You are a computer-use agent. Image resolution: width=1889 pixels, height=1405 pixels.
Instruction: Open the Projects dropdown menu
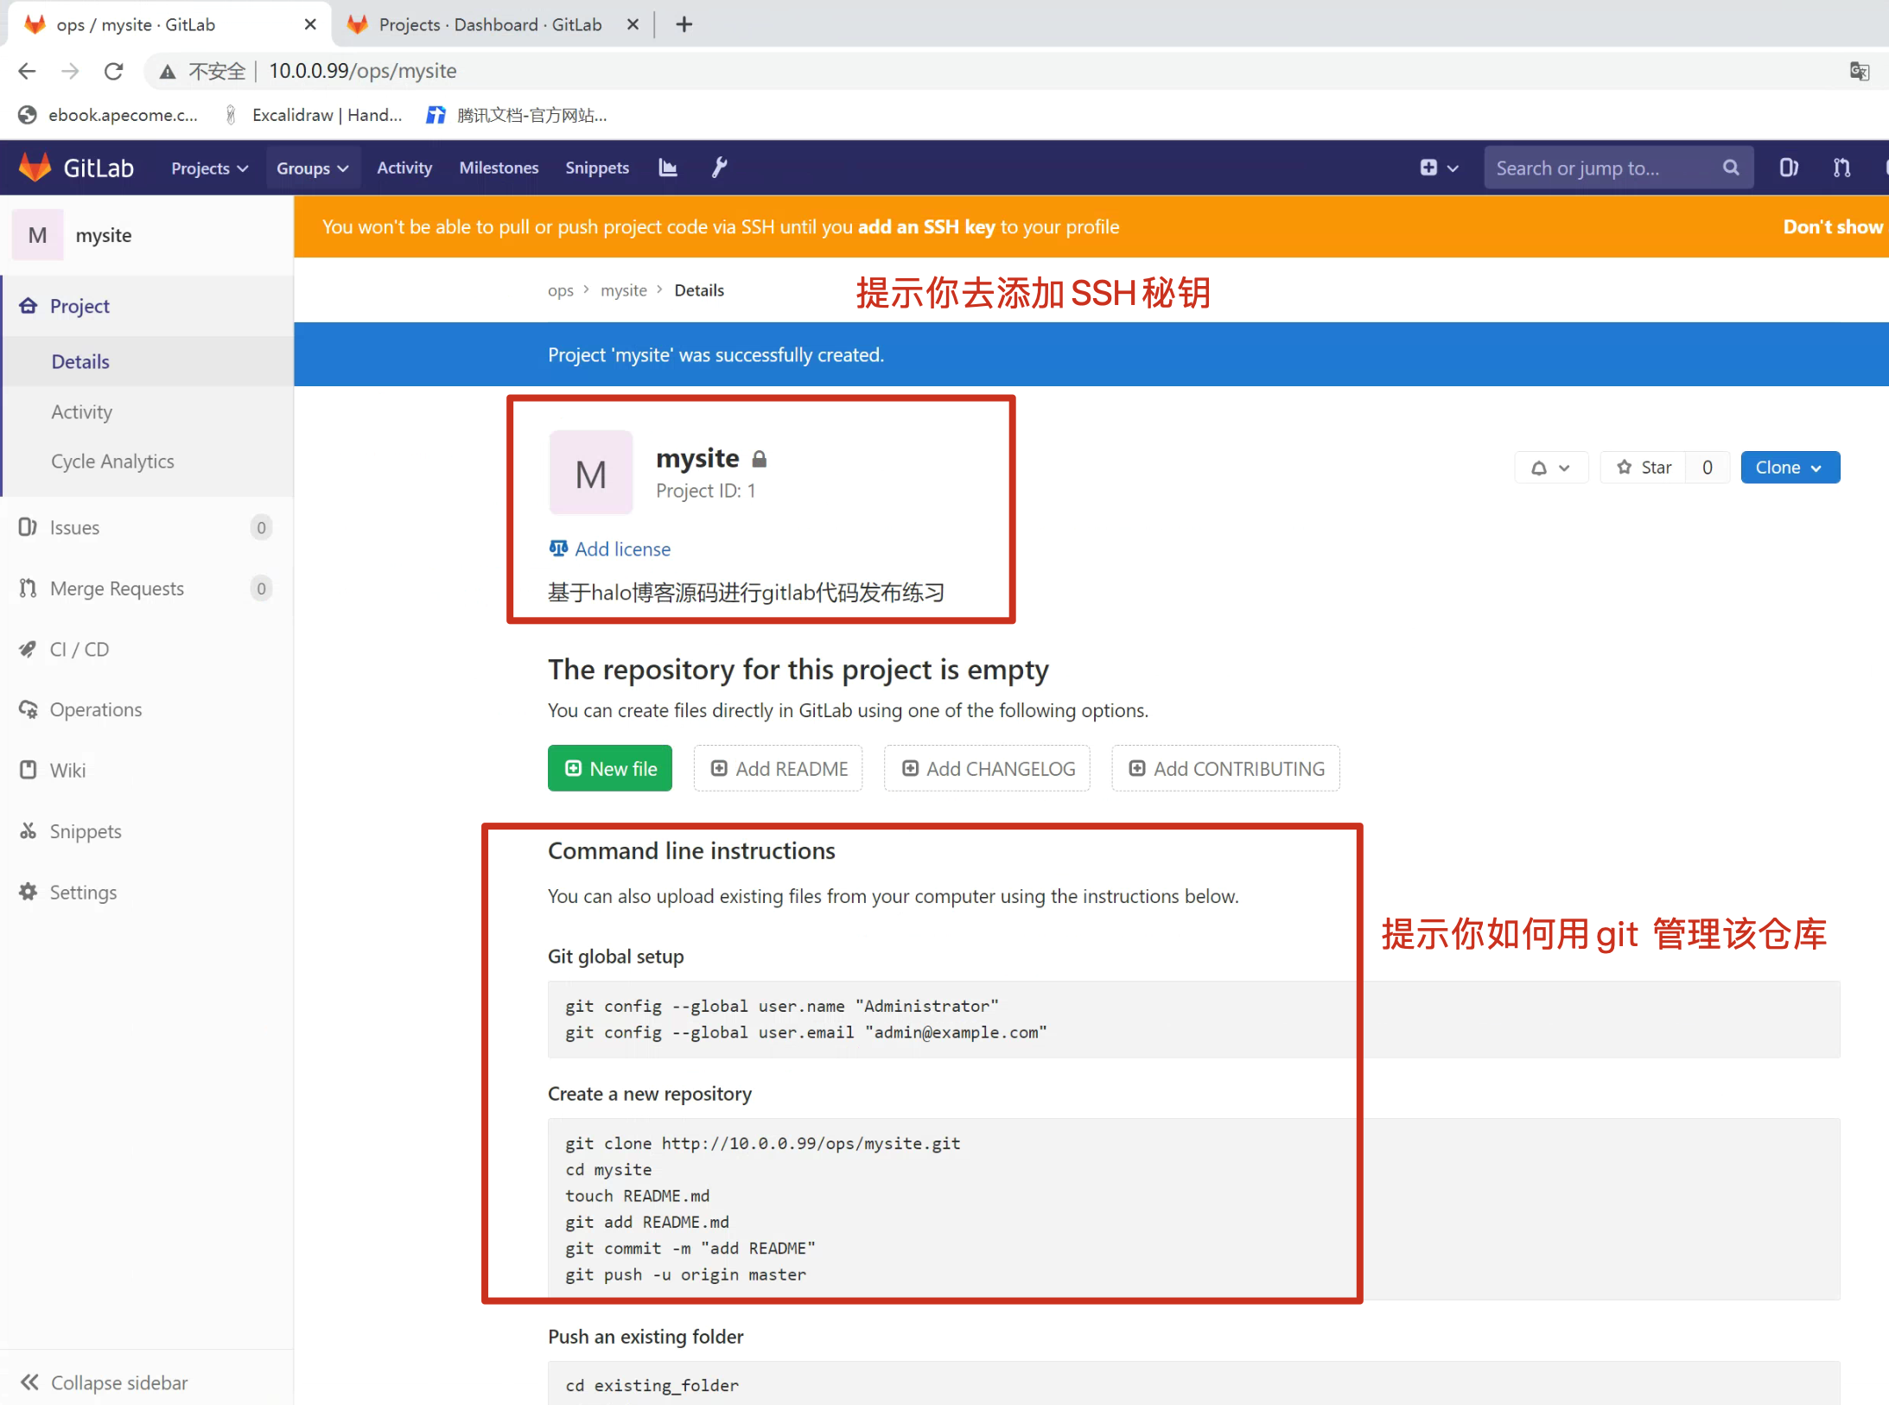[x=209, y=168]
